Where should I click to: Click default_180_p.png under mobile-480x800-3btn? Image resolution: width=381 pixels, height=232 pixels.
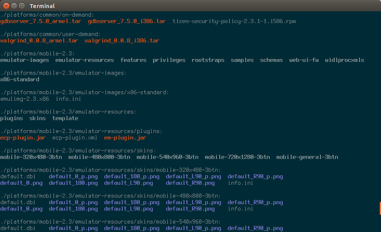tap(132, 203)
